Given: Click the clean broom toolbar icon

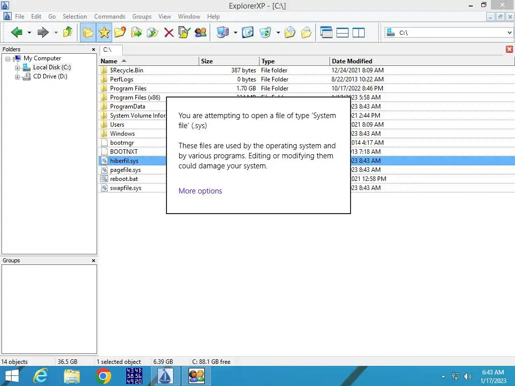Looking at the screenshot, I should click(184, 32).
